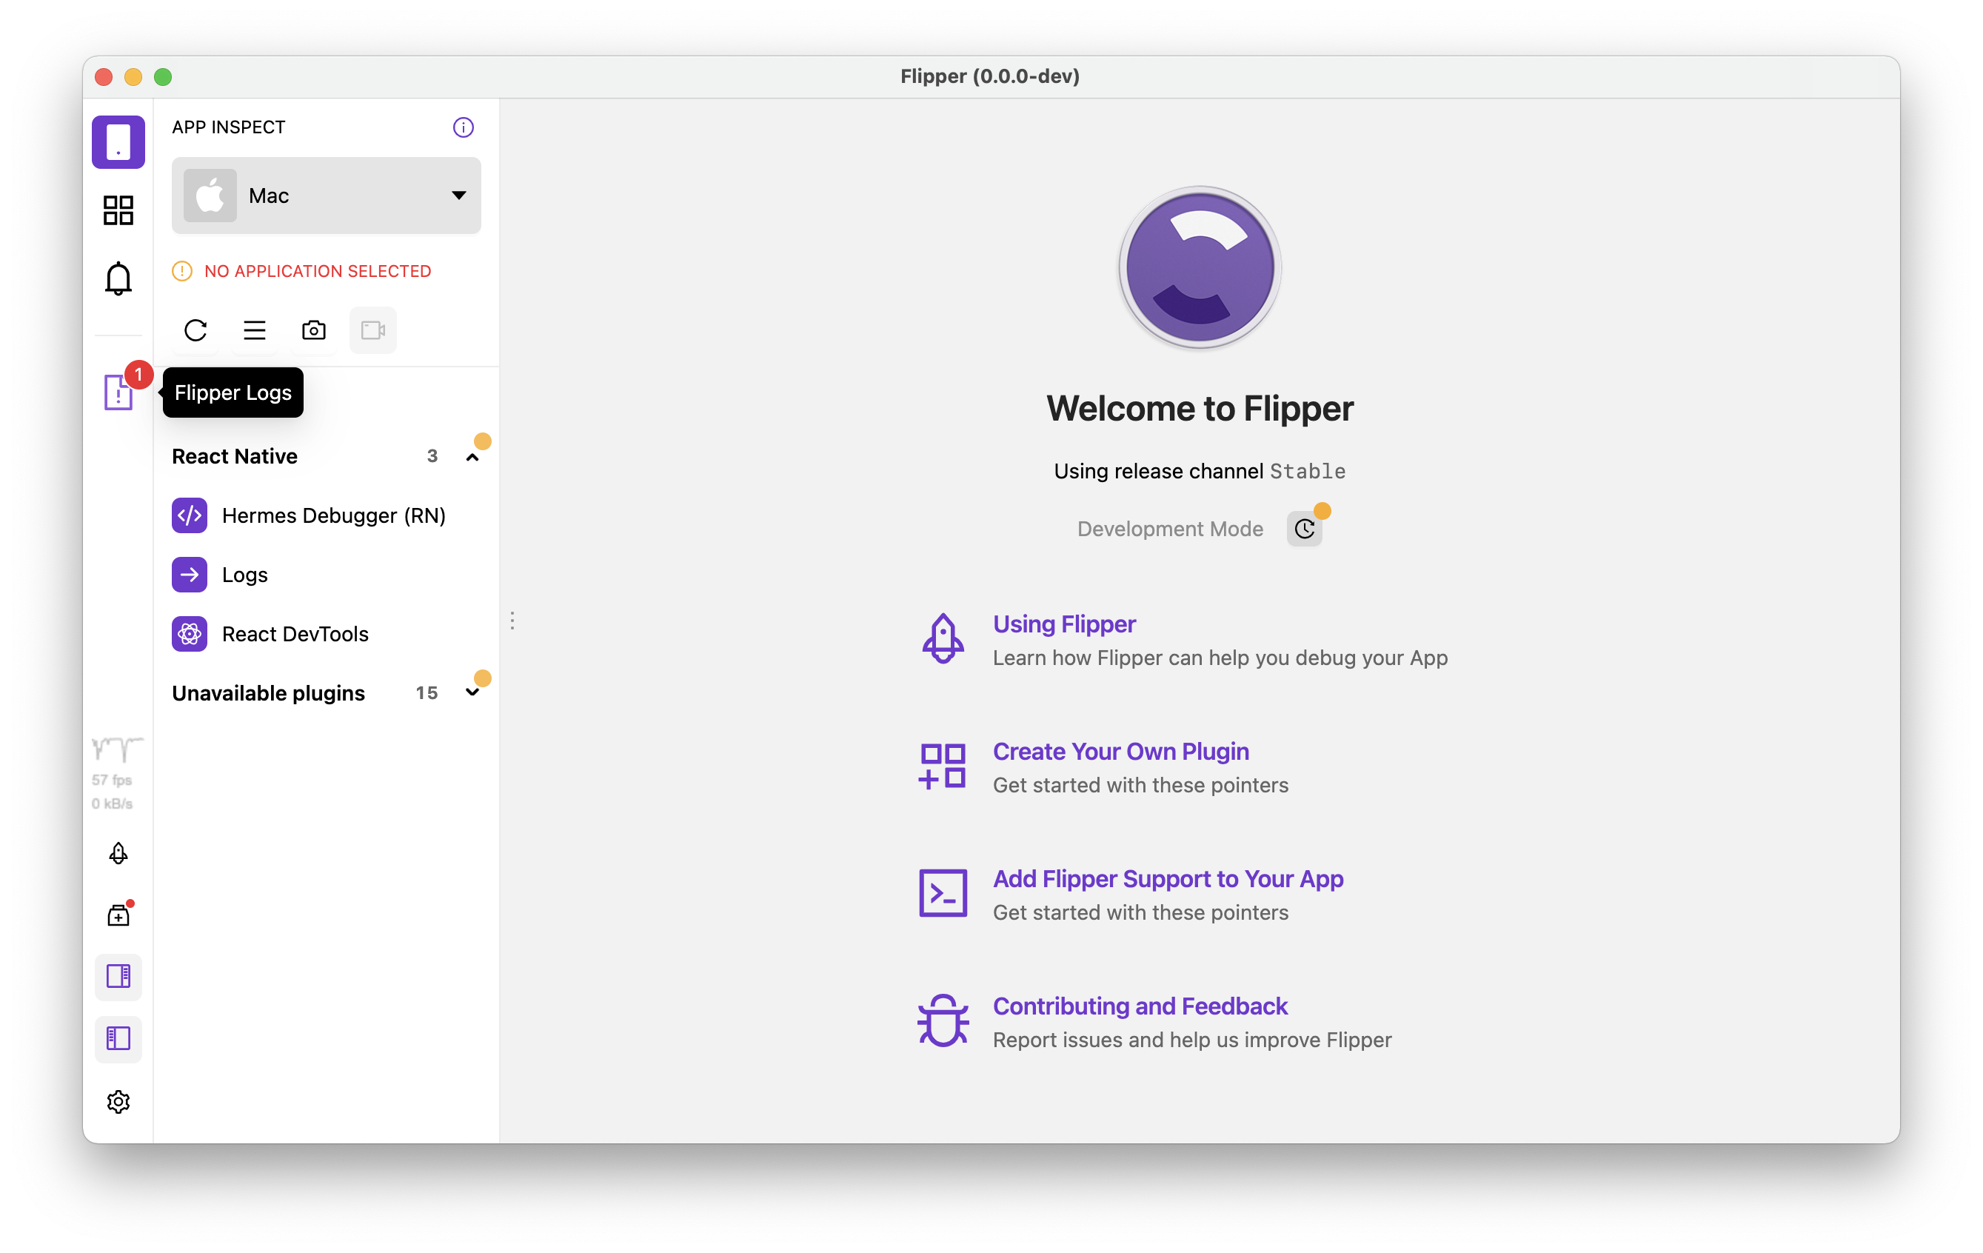Select the Hermes Debugger (RN) plugin
1983x1253 pixels.
(x=332, y=515)
